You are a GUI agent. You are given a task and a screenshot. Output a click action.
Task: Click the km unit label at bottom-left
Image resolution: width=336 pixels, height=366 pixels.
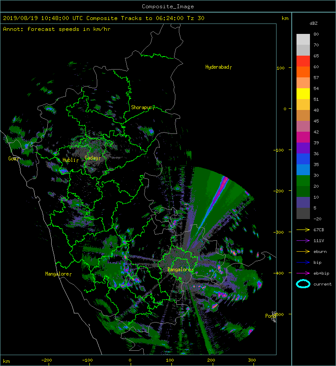tap(7, 361)
